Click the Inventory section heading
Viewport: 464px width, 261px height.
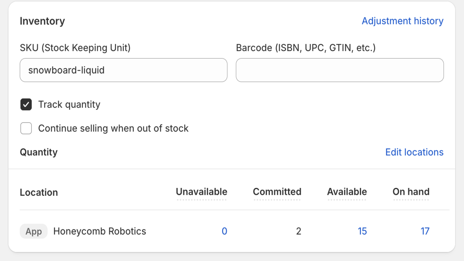tap(42, 21)
